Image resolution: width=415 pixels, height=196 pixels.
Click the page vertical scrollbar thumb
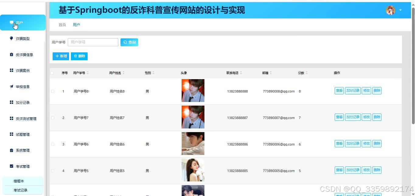point(413,65)
